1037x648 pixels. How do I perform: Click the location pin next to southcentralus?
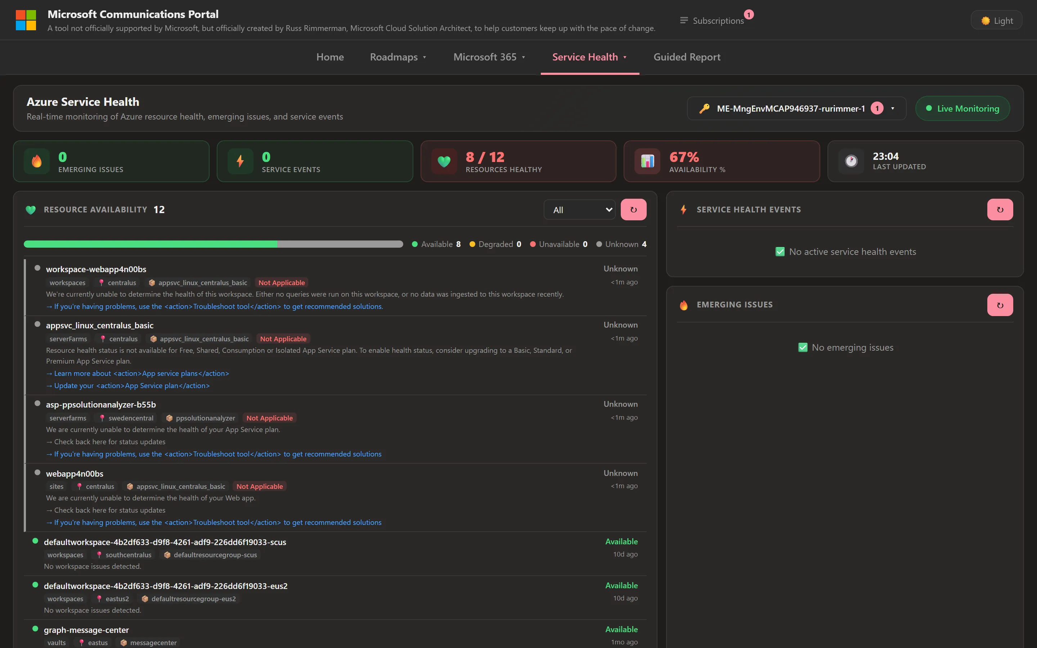pos(99,554)
